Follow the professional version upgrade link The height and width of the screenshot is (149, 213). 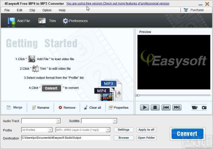pyautogui.click(x=118, y=4)
